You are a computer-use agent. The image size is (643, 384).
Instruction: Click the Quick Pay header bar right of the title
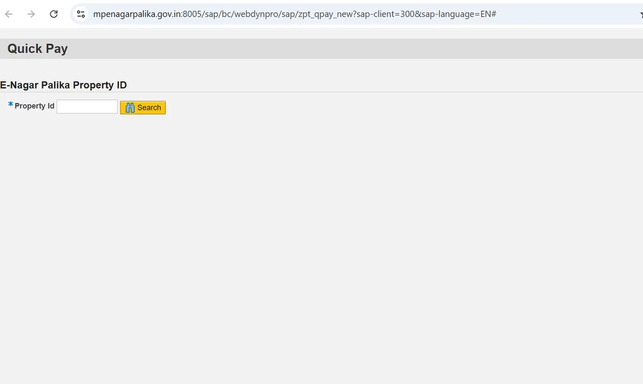375,49
